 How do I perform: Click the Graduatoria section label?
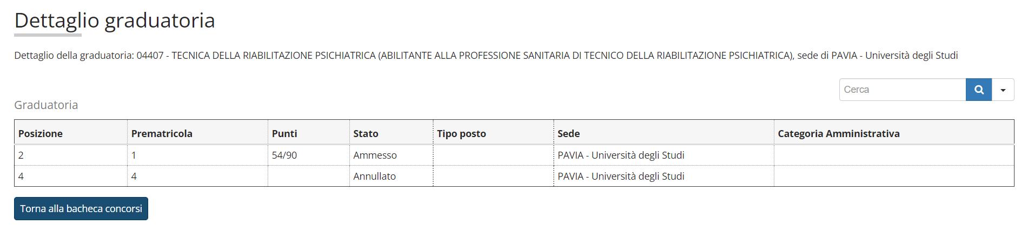[x=46, y=105]
